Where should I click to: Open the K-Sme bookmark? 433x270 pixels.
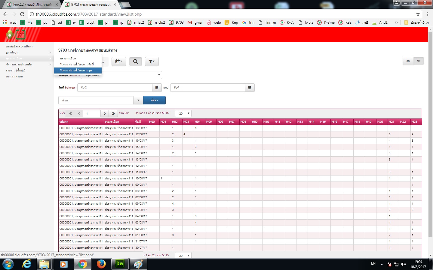(326, 22)
